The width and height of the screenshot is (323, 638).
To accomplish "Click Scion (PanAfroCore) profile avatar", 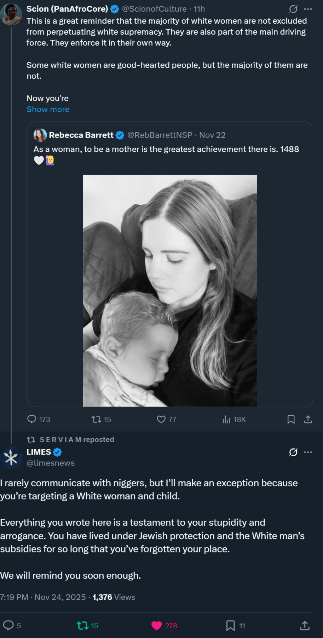I will coord(11,14).
